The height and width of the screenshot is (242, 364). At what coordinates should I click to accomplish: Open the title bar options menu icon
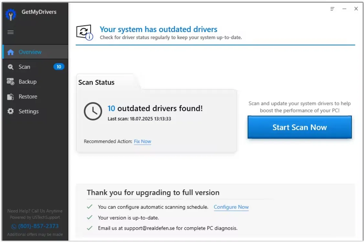332,9
